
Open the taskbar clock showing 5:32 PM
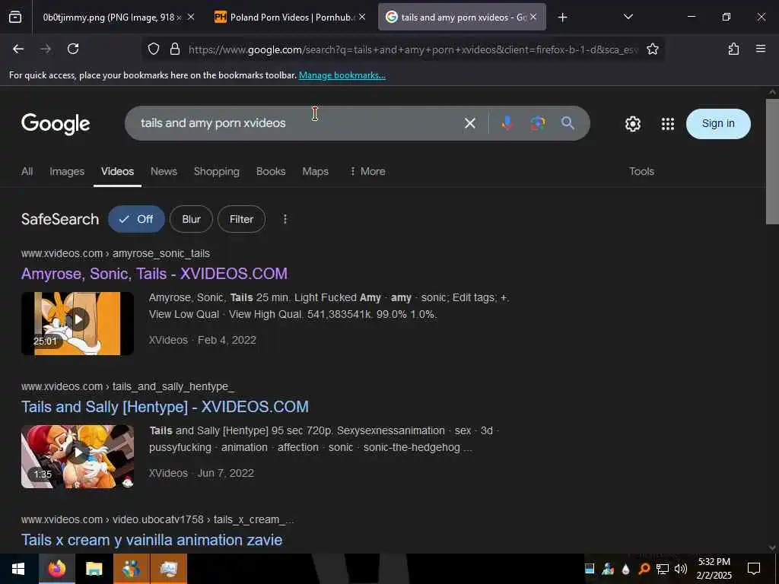tap(714, 569)
